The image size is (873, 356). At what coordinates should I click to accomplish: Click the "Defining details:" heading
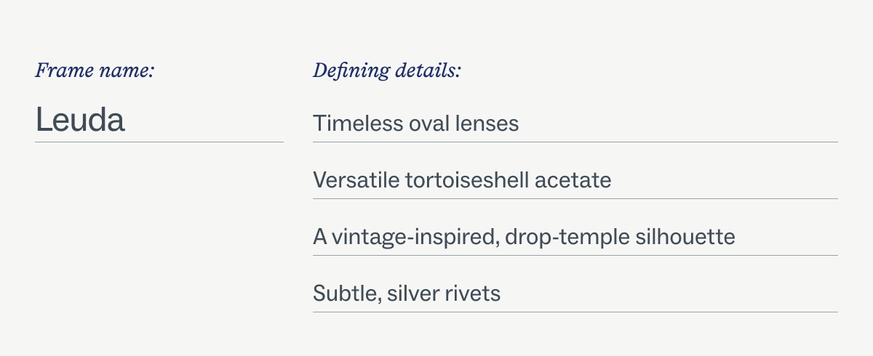coord(387,71)
